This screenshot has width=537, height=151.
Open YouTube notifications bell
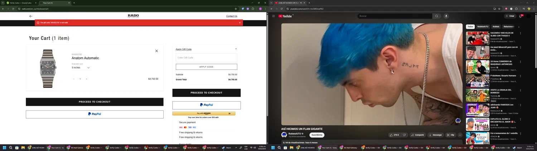(521, 16)
